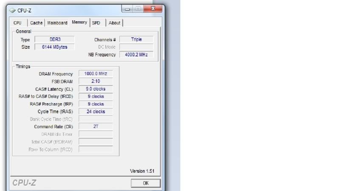340x191 pixels.
Task: Click the OK button
Action: point(146,183)
